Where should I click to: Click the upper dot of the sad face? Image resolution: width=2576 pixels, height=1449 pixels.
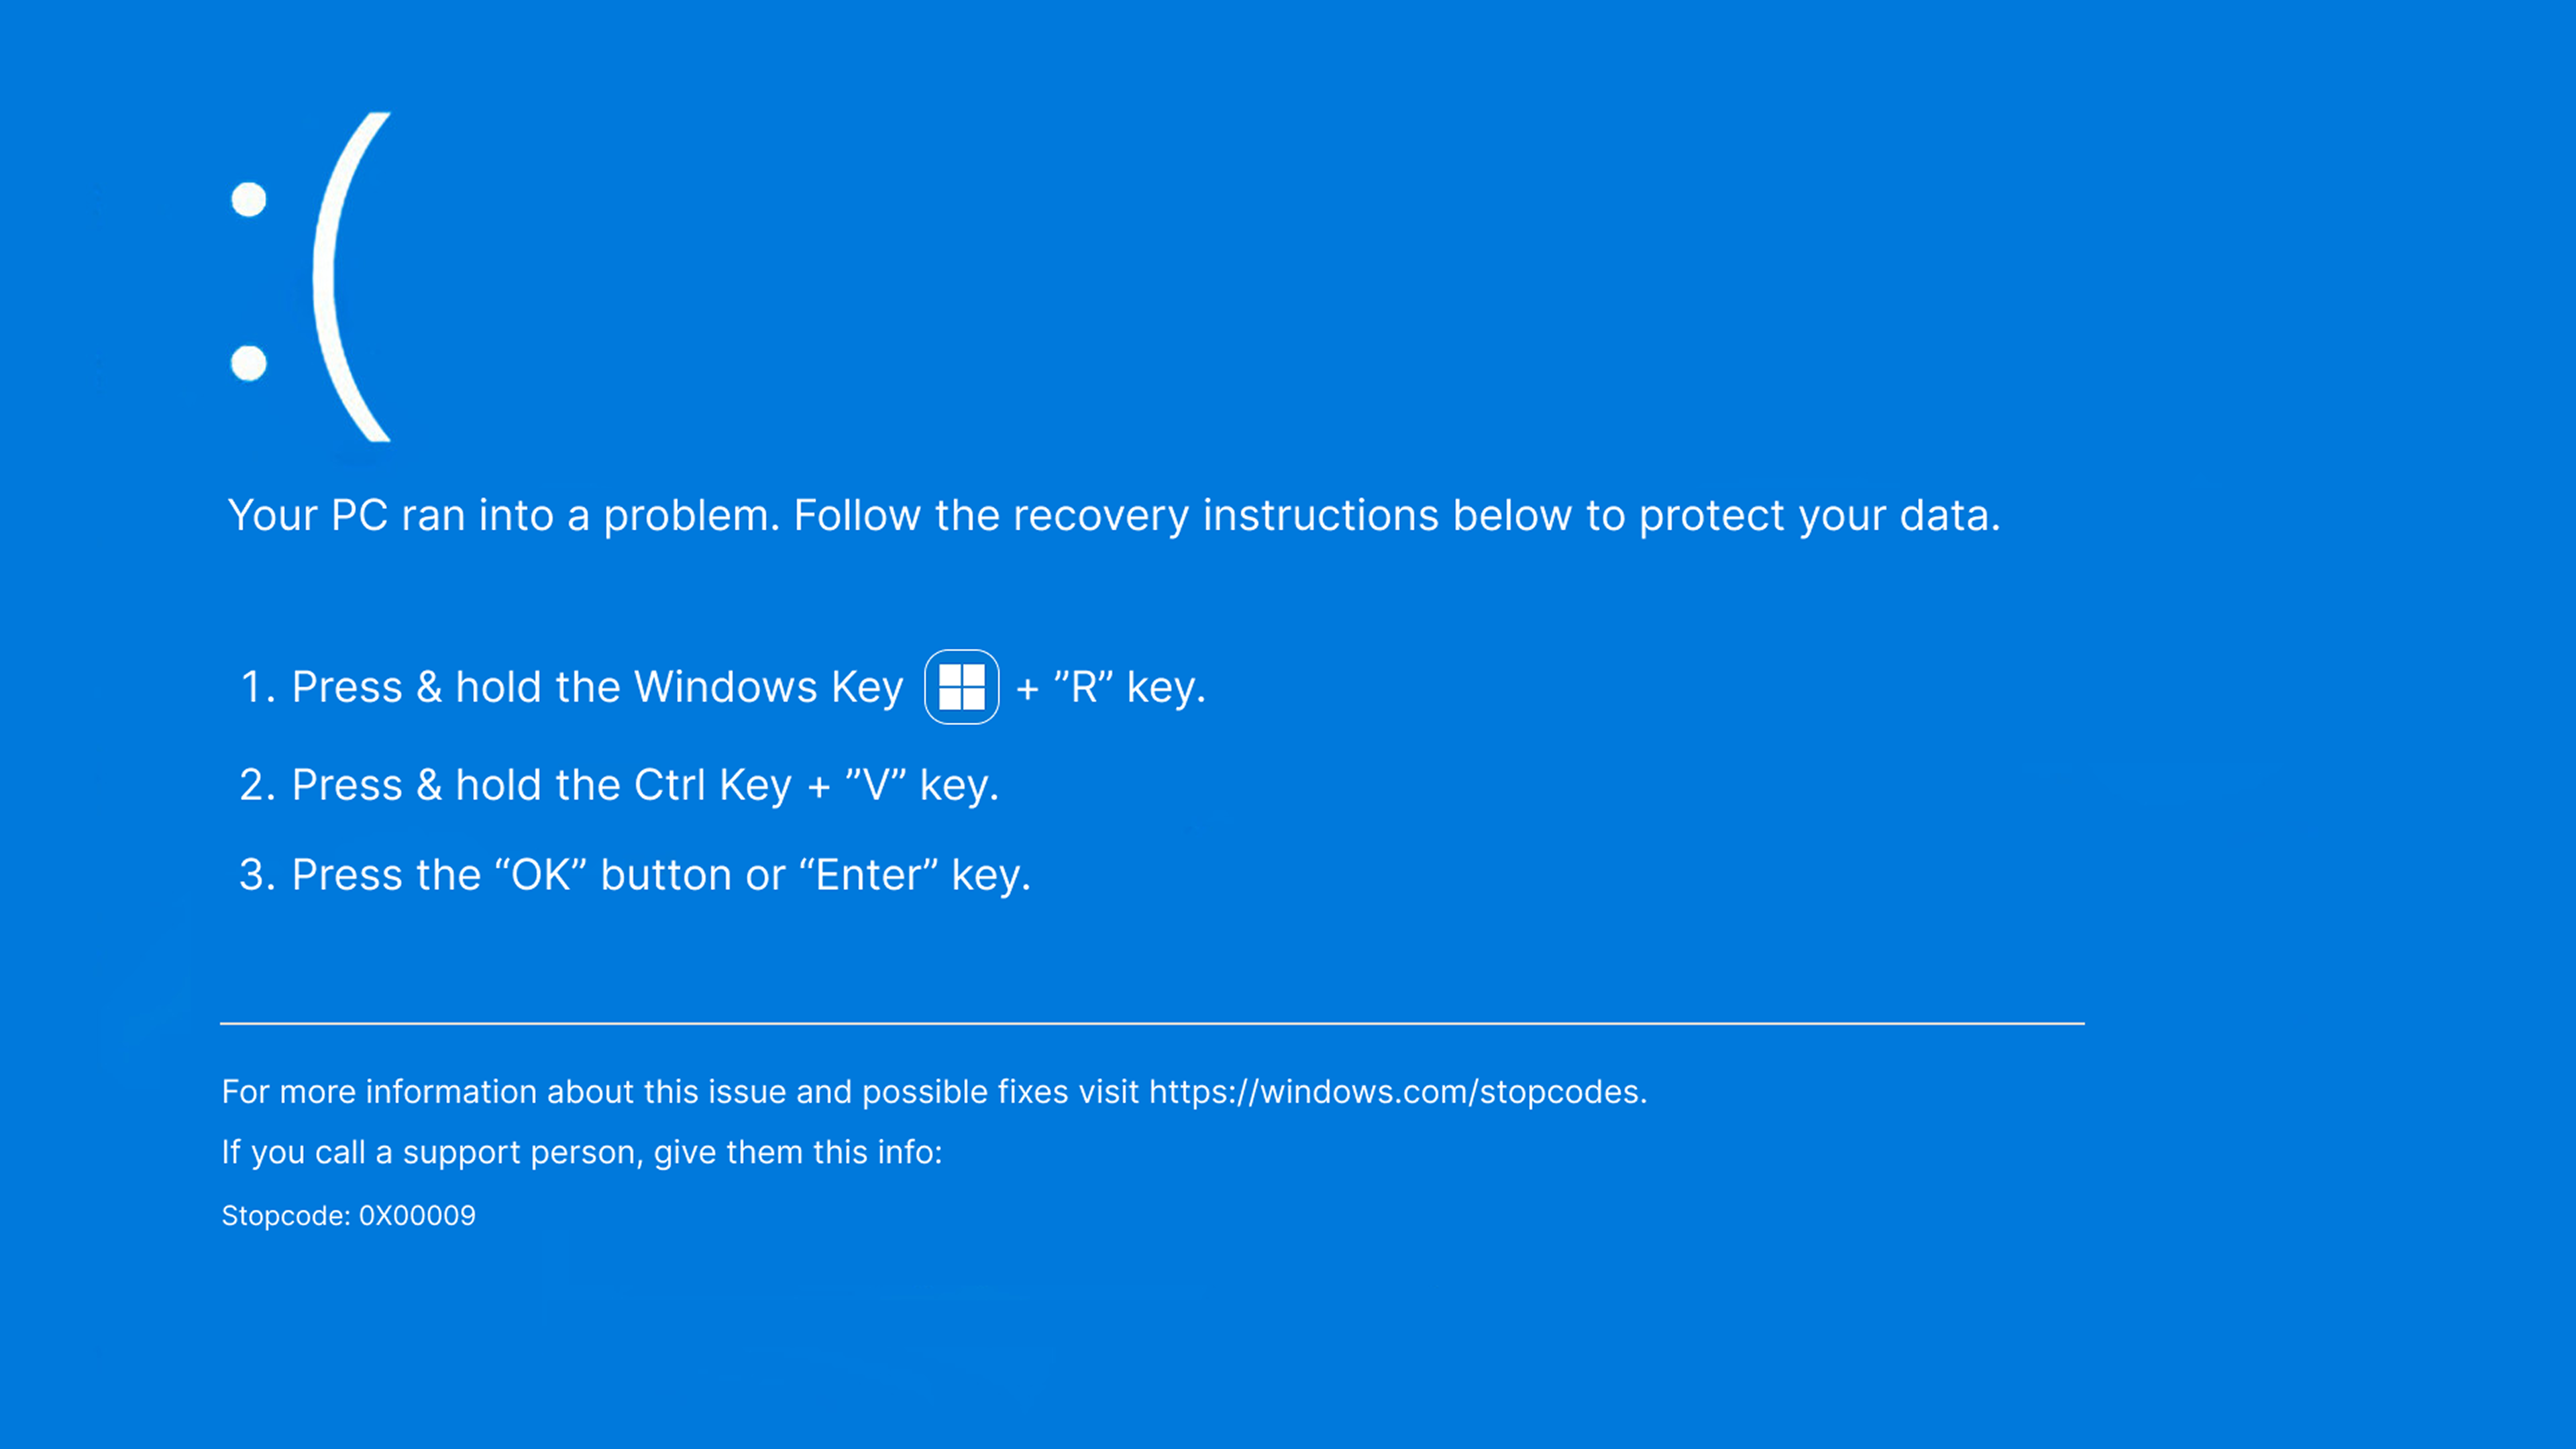click(249, 199)
